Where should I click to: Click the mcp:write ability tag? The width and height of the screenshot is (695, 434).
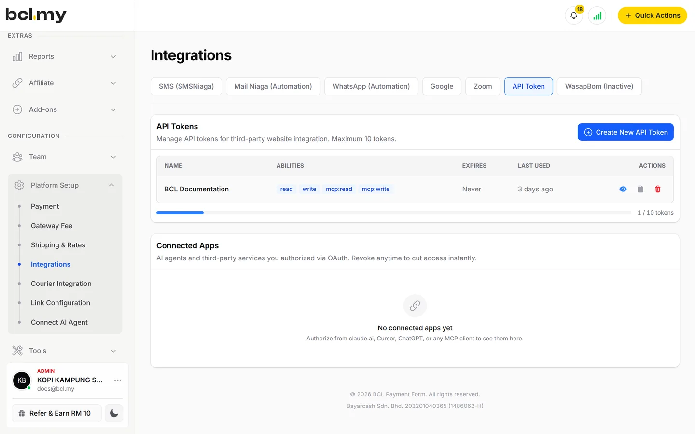(375, 189)
